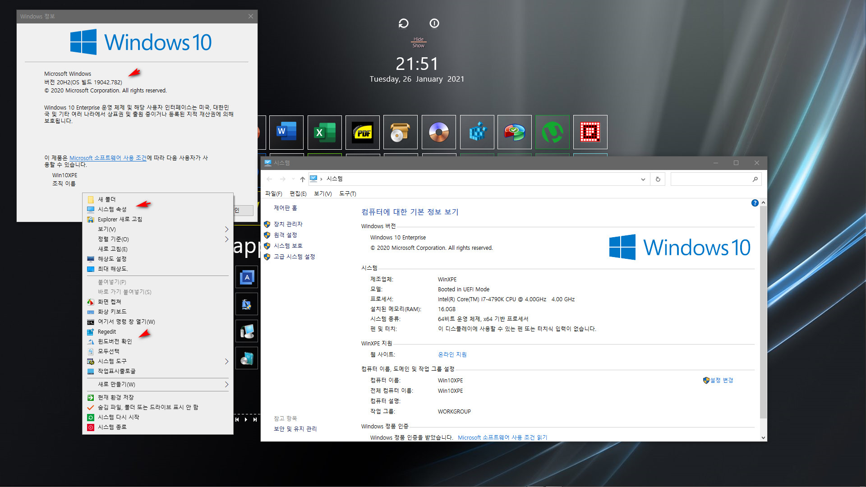Open the address bar history dropdown arrow
Viewport: 866px width, 487px height.
tap(643, 179)
